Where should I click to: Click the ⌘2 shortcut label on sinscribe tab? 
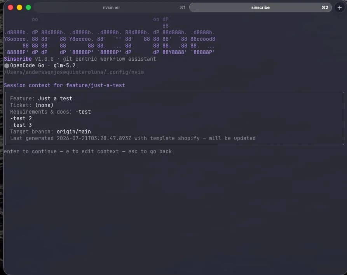click(325, 7)
